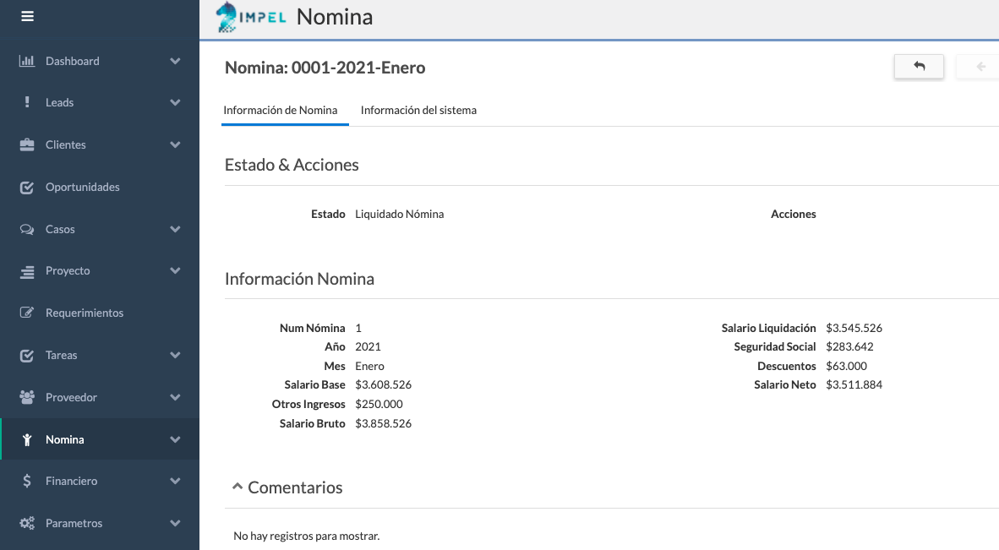
Task: Open the Tareas menu item
Action: pos(100,355)
